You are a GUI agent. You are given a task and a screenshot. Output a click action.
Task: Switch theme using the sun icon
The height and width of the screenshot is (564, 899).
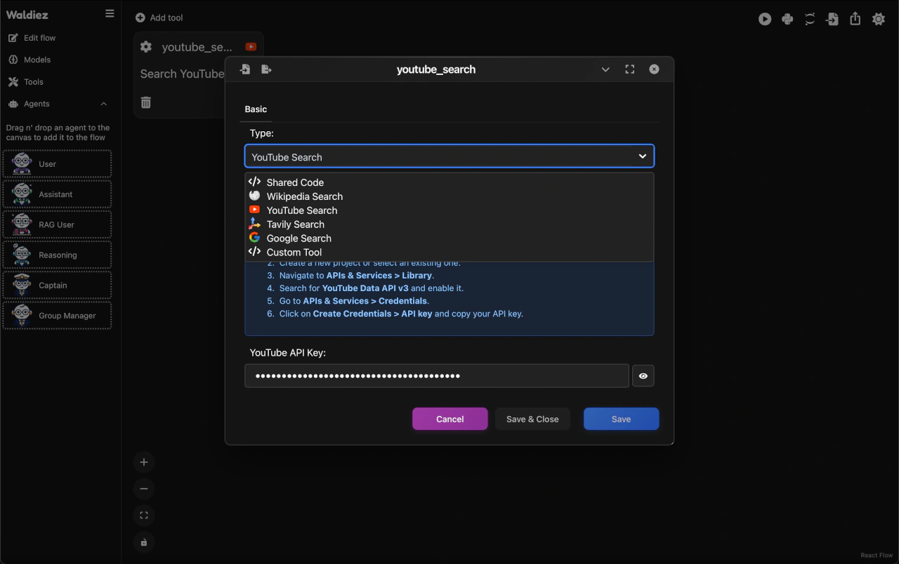[878, 20]
